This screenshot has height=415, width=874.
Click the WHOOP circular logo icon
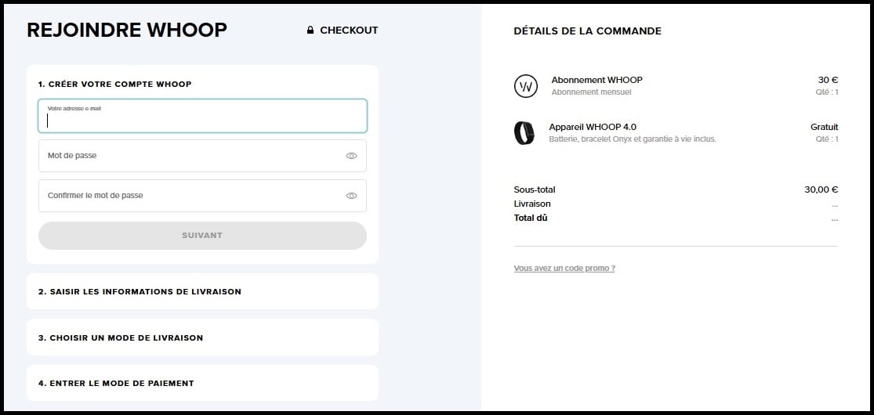tap(525, 86)
